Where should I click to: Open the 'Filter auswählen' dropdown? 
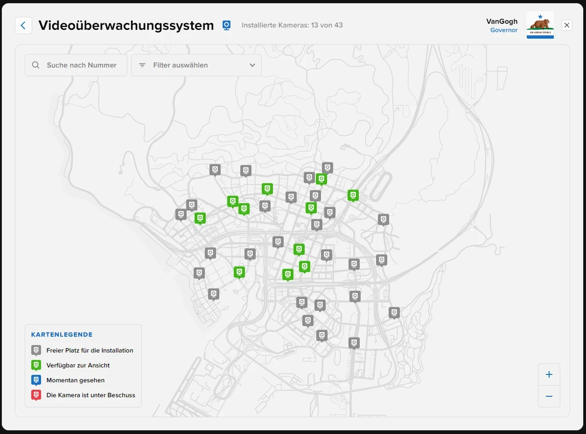click(196, 65)
